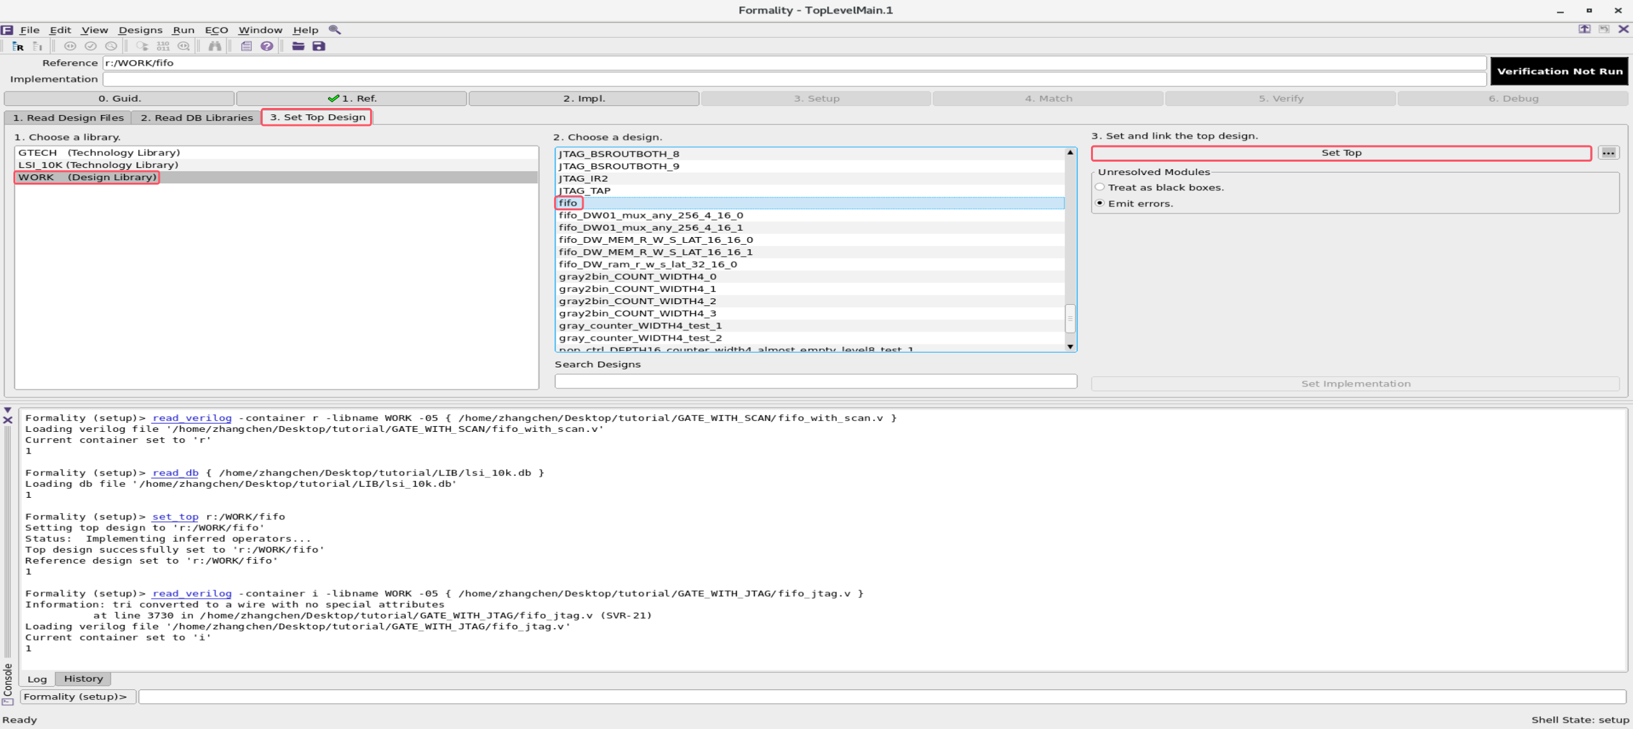Switch to the '2. Read DB Libraries' tab

coord(195,118)
